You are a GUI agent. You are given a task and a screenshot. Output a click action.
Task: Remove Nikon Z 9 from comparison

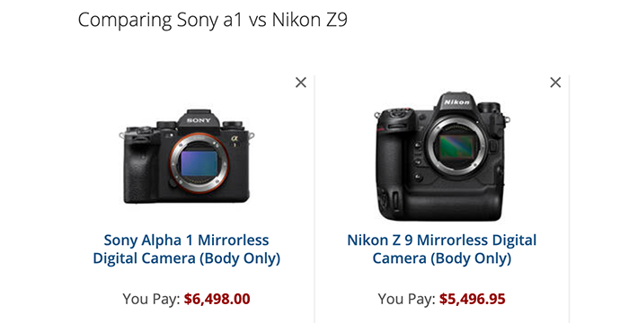tap(555, 83)
